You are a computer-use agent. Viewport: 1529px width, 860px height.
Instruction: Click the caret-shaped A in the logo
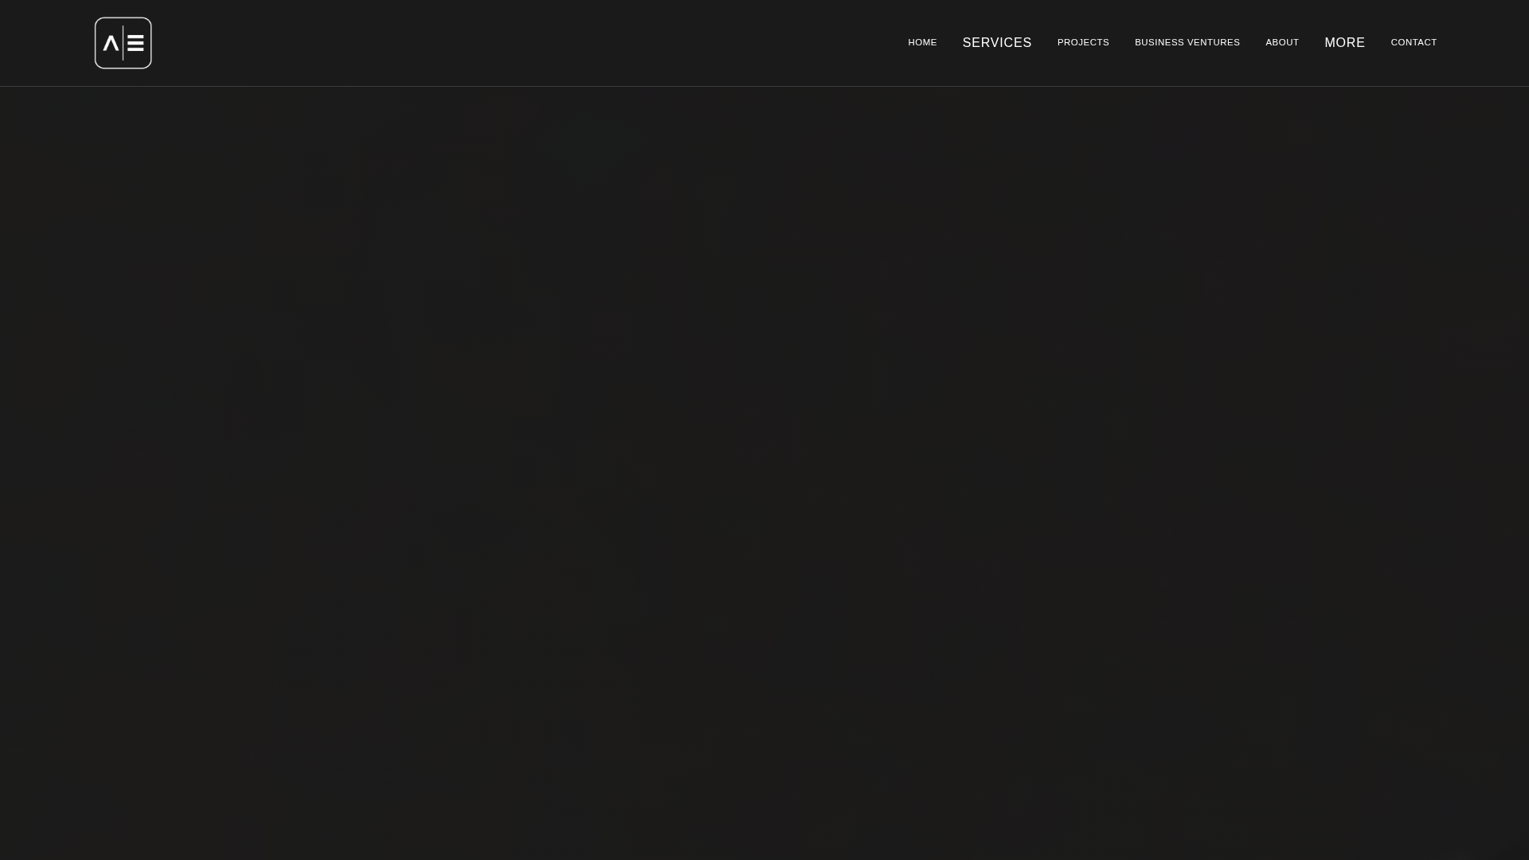pyautogui.click(x=111, y=44)
